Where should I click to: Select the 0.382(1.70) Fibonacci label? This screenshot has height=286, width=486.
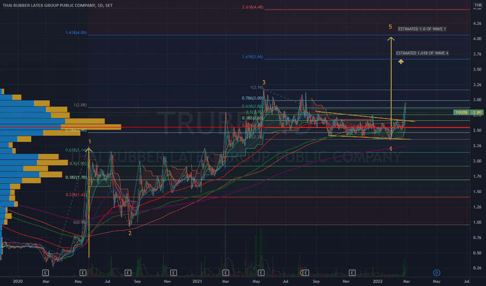[x=76, y=177]
